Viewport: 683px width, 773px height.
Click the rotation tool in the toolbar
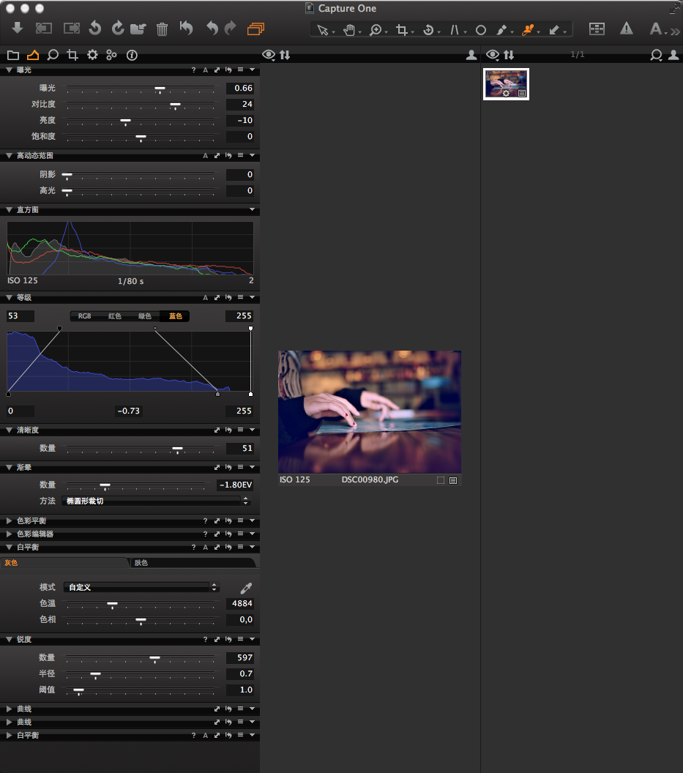pyautogui.click(x=430, y=29)
